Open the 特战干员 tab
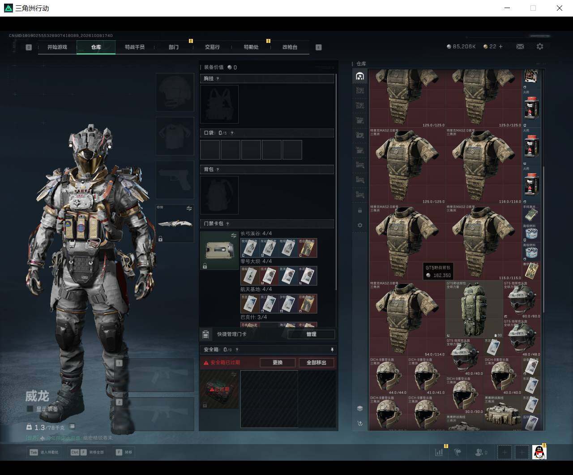573x475 pixels. [x=135, y=47]
